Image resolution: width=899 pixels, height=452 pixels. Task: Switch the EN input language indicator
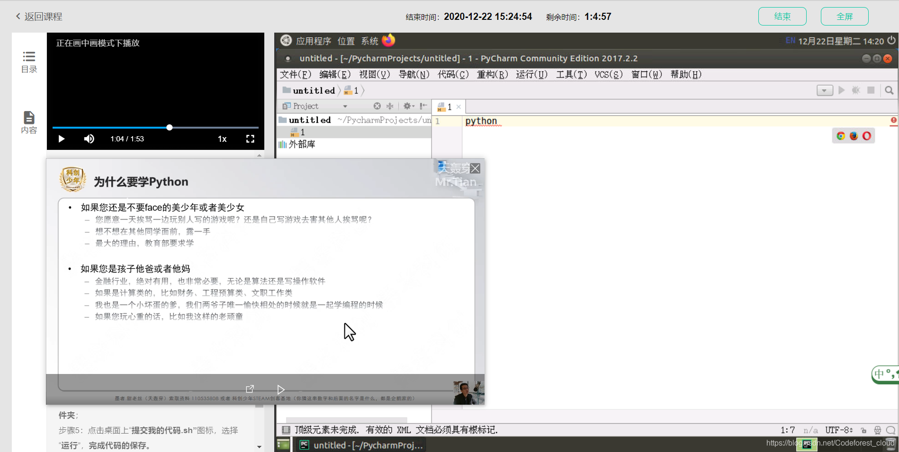coord(790,41)
